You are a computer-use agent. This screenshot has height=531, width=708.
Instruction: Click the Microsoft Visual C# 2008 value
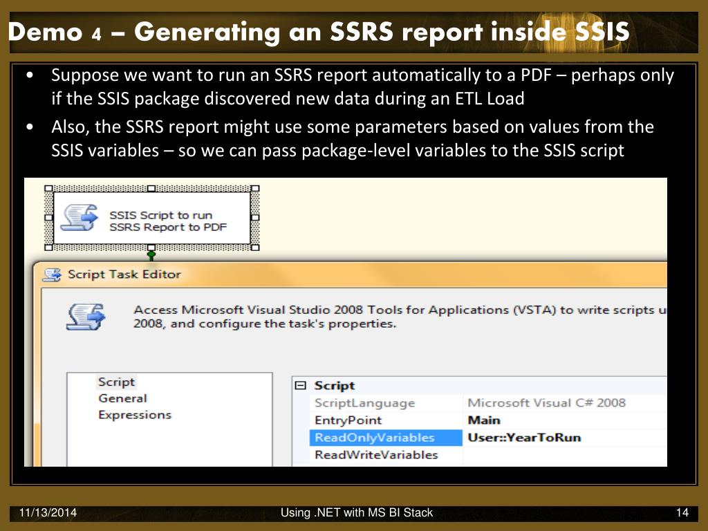click(x=547, y=403)
